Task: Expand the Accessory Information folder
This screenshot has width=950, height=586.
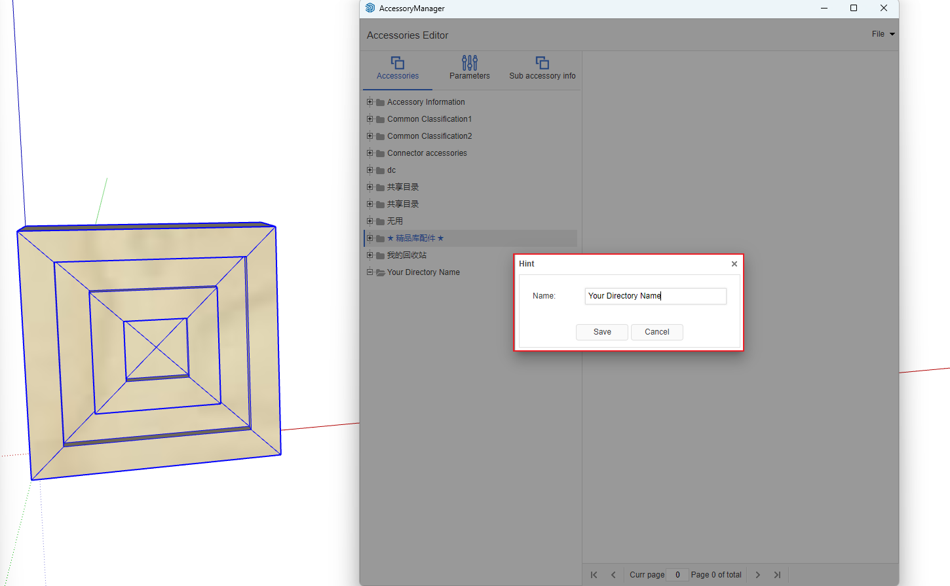Action: [x=370, y=102]
